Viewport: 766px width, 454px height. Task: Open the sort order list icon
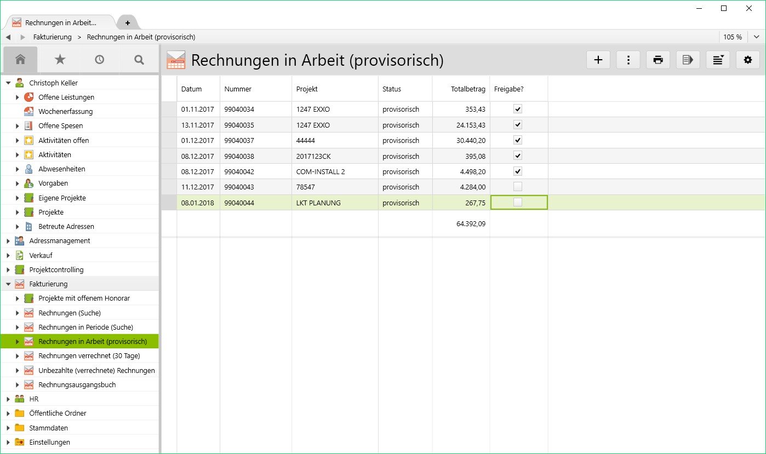pos(718,60)
